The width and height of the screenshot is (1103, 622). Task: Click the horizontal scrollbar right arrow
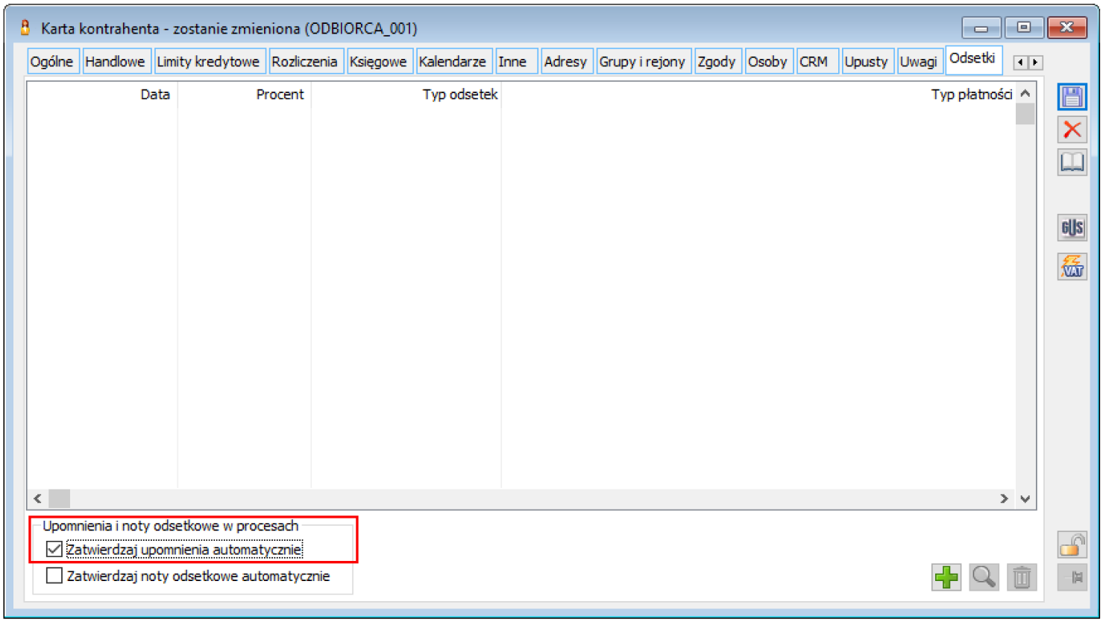1005,498
